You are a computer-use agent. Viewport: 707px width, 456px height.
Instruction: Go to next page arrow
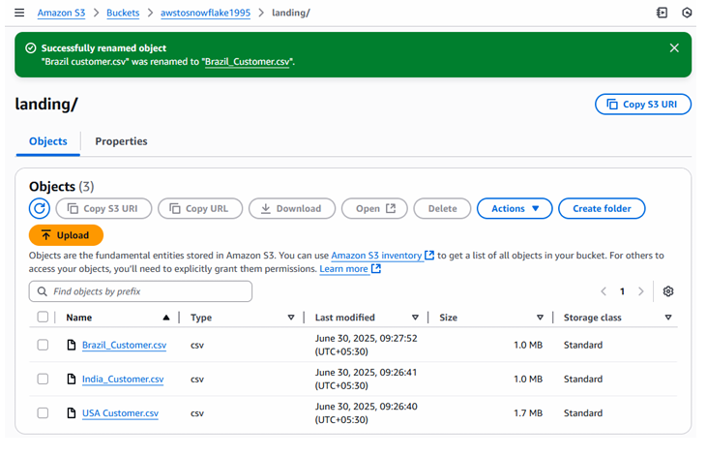[640, 291]
